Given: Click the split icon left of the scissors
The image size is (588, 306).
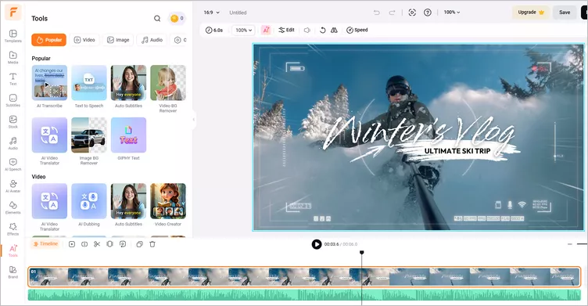Looking at the screenshot, I should 84,244.
